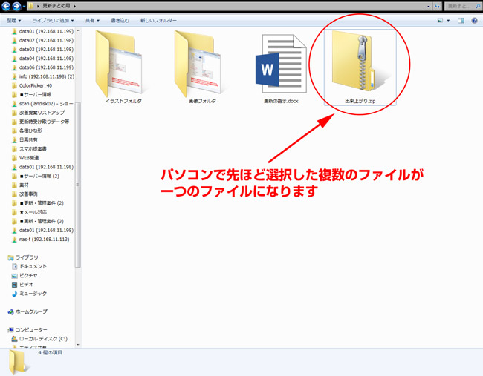This screenshot has height=376, width=483.
Task: Go back with the Back arrow button
Action: click(x=6, y=6)
